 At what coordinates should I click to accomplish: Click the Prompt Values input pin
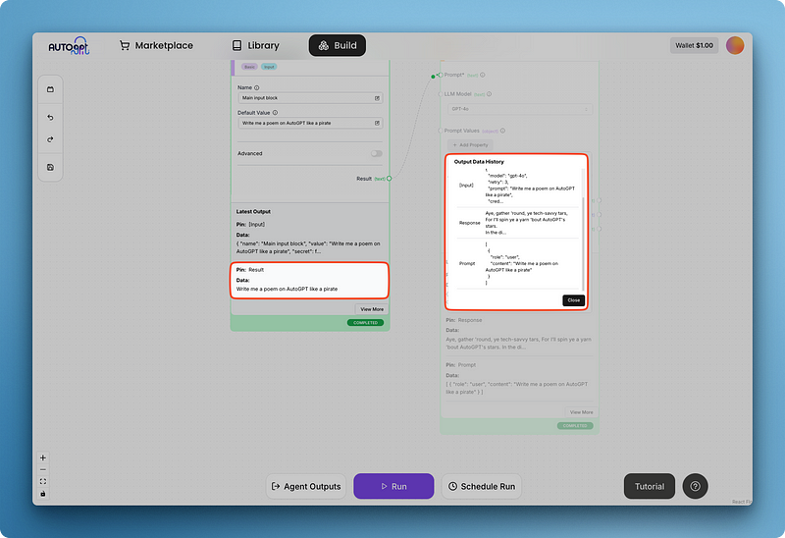[441, 131]
